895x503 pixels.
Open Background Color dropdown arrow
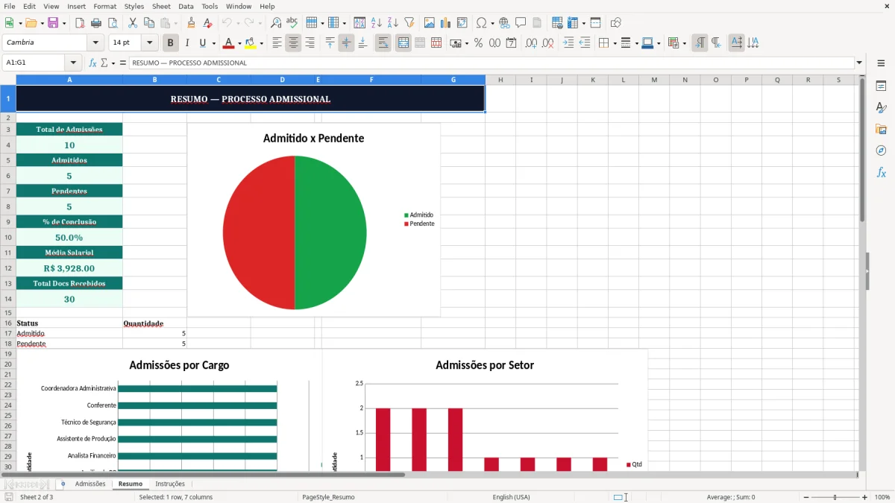[x=261, y=43]
